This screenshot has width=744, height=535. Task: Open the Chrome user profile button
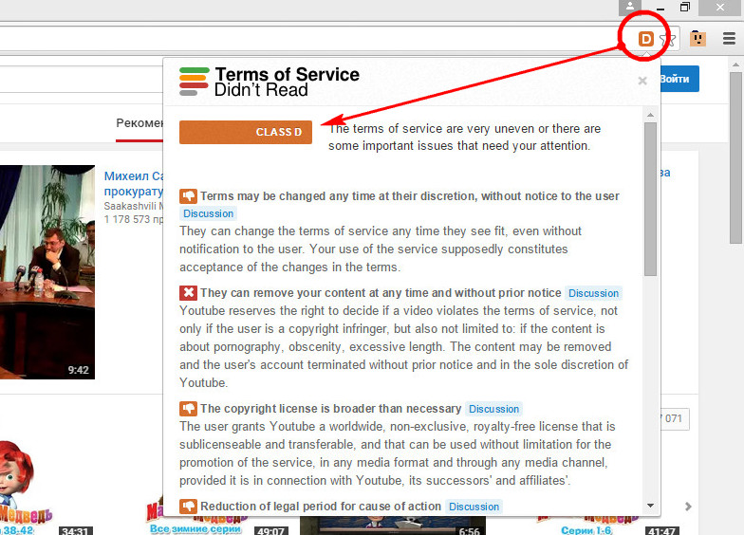(x=630, y=8)
